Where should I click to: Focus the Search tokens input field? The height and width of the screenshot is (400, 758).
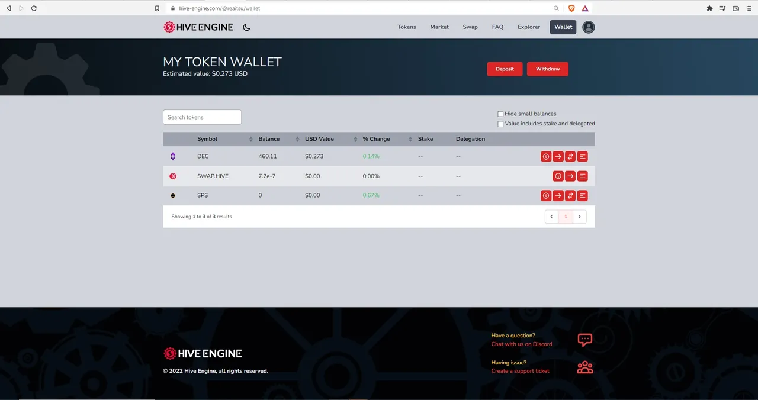click(202, 117)
